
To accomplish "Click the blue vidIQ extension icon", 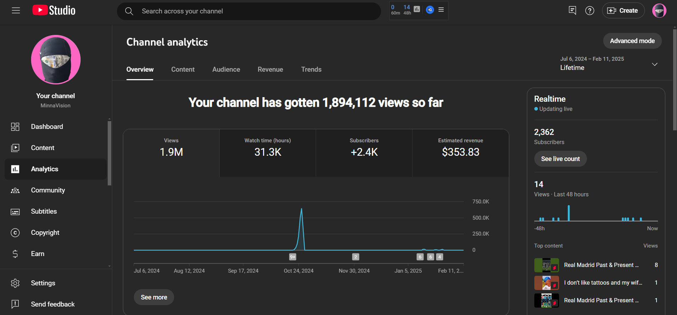I will point(430,10).
